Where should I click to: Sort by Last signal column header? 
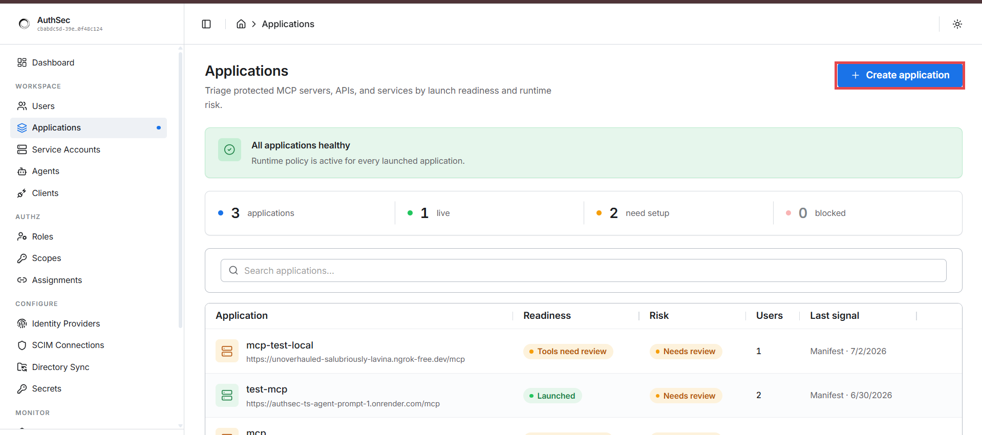pos(835,316)
